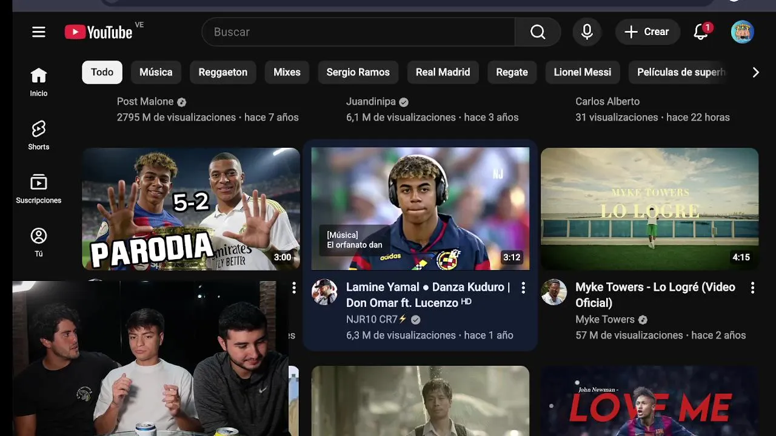Select the Mixes filter chip
The image size is (776, 436).
click(287, 72)
